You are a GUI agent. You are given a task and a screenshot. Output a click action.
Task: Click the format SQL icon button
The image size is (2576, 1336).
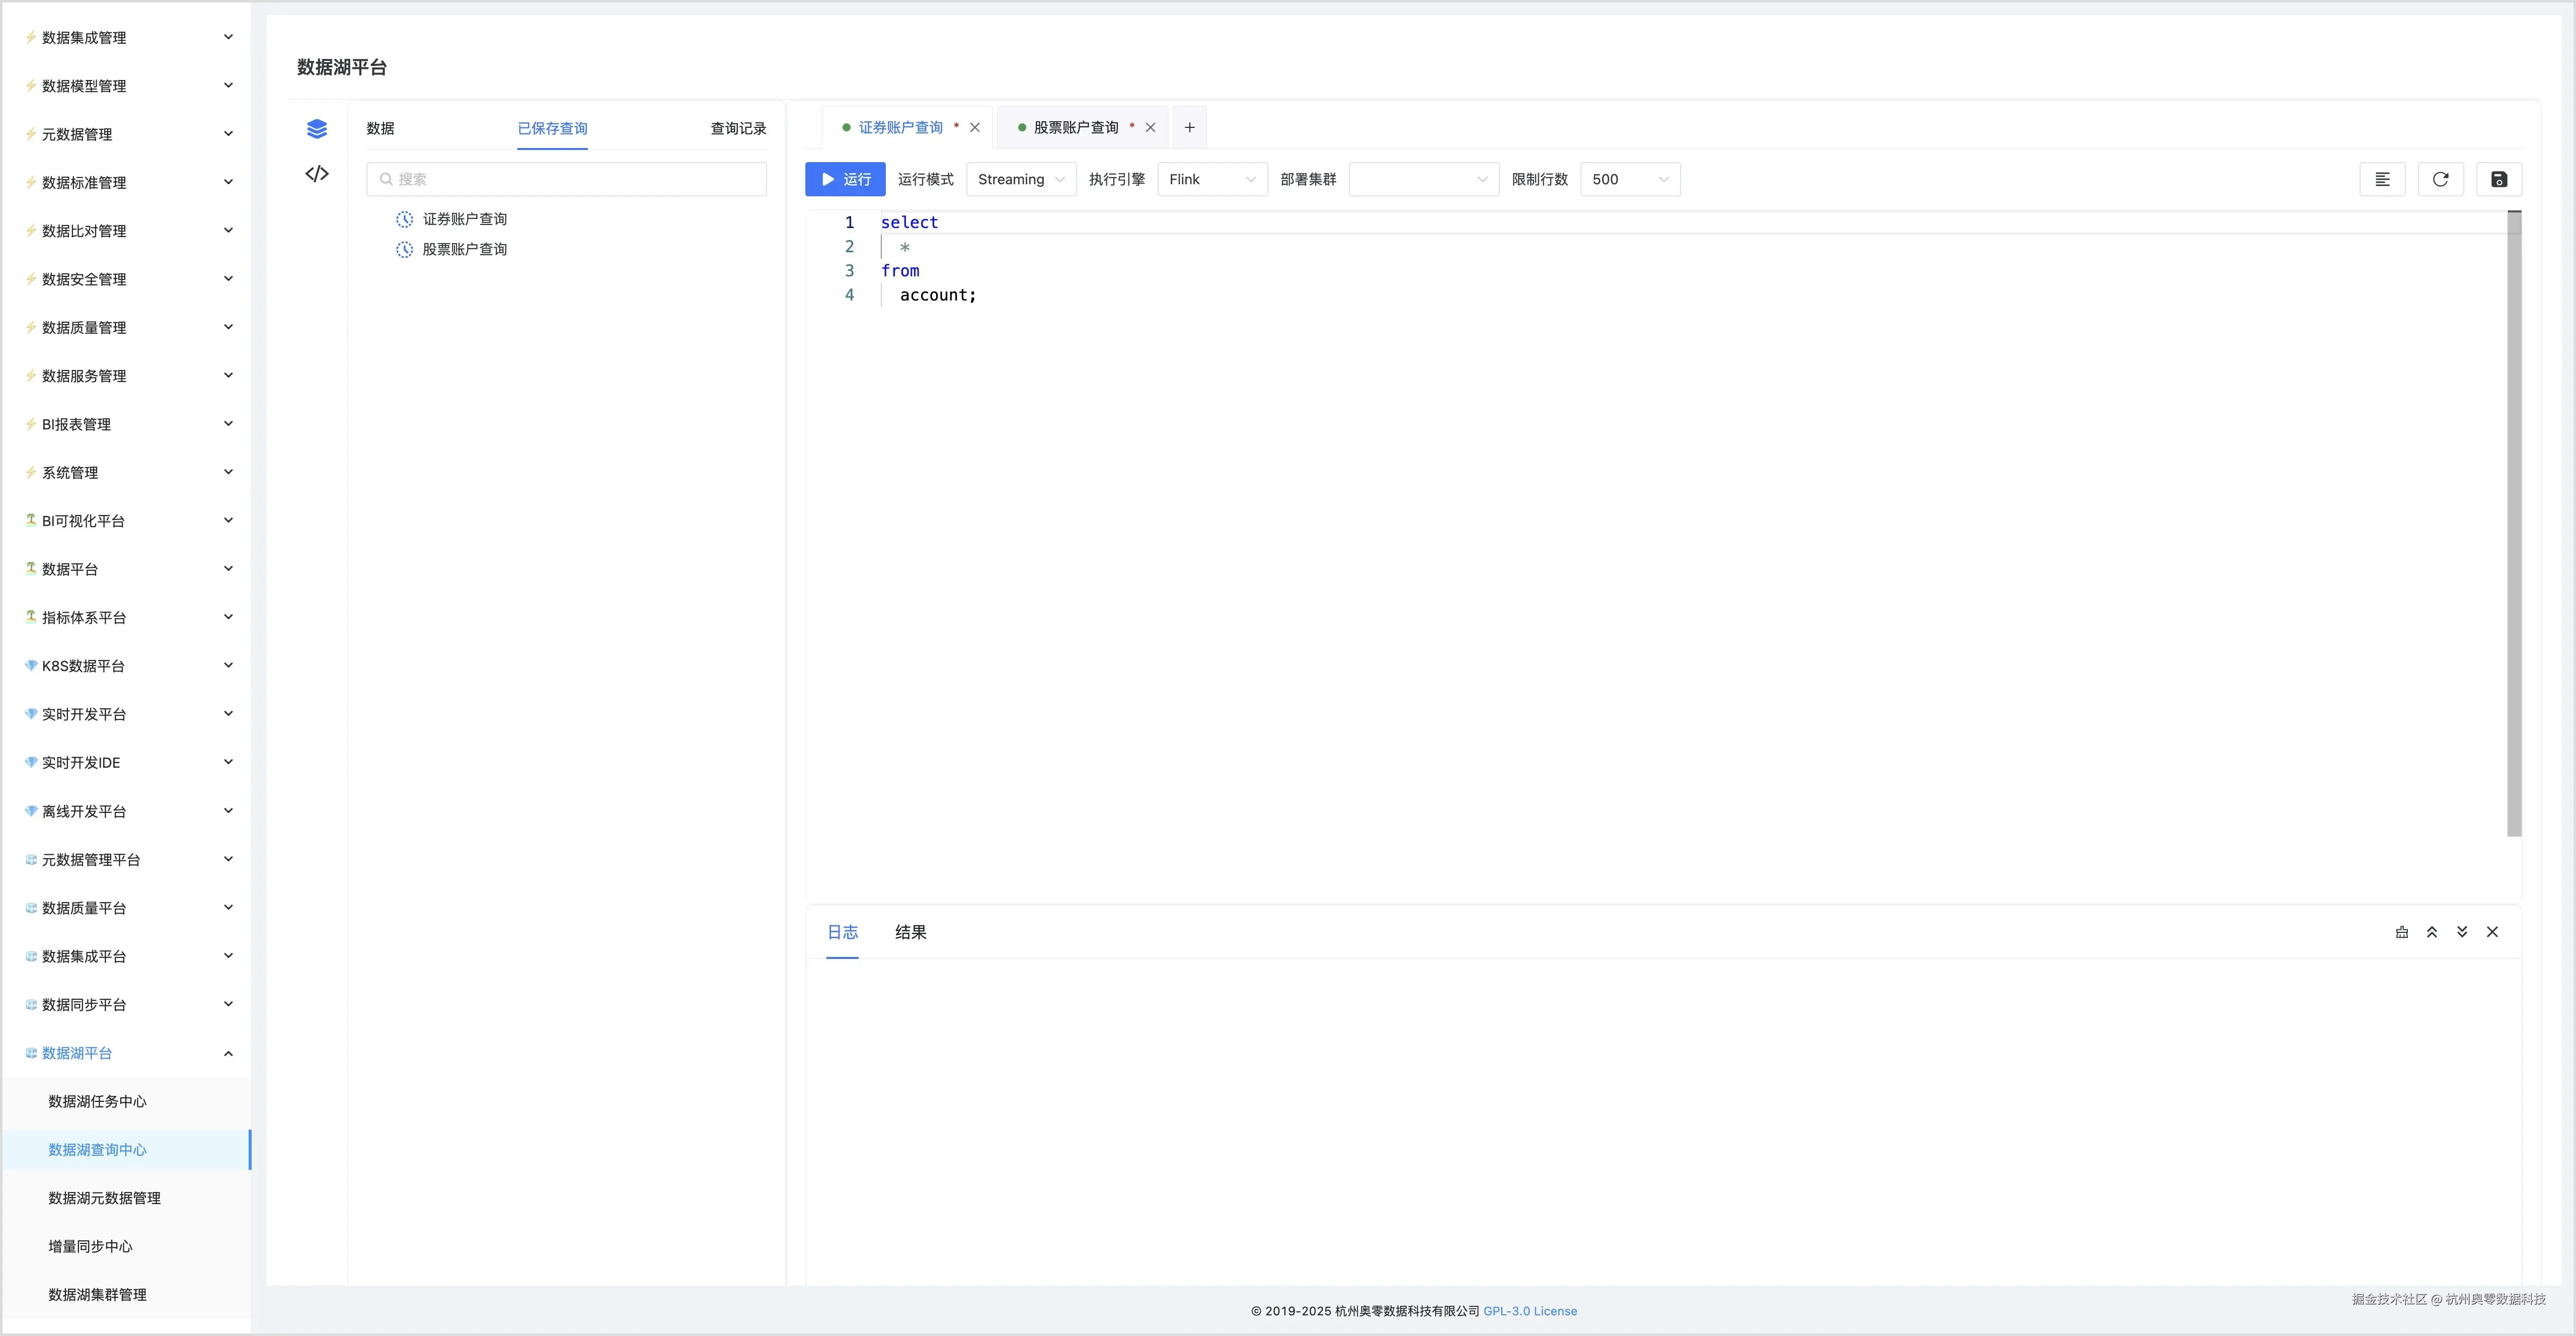tap(2382, 179)
